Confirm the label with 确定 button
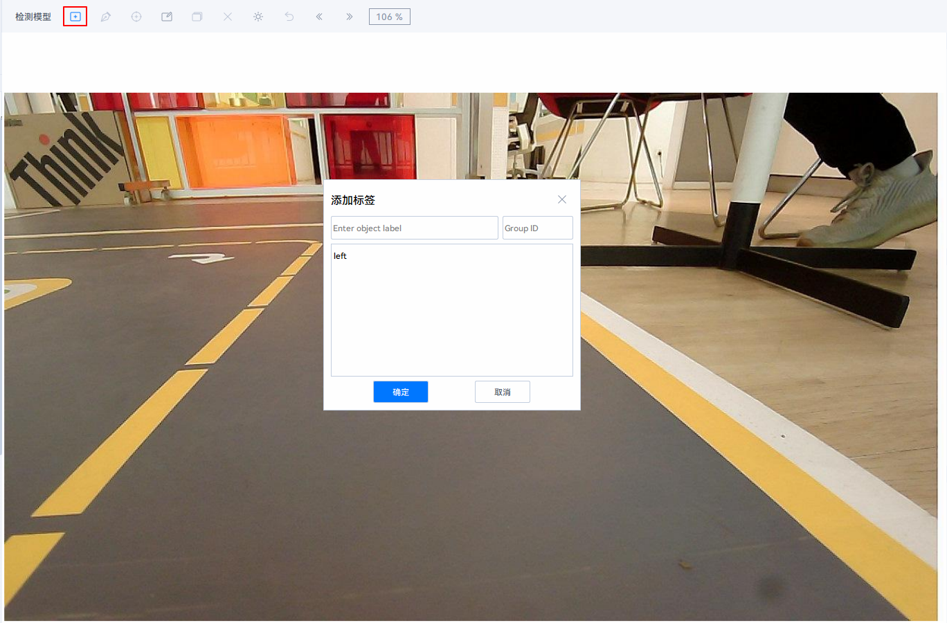 pos(401,392)
